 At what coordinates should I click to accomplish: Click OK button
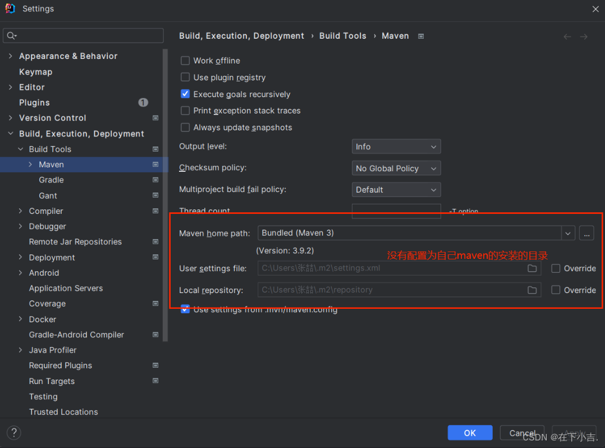pyautogui.click(x=470, y=433)
